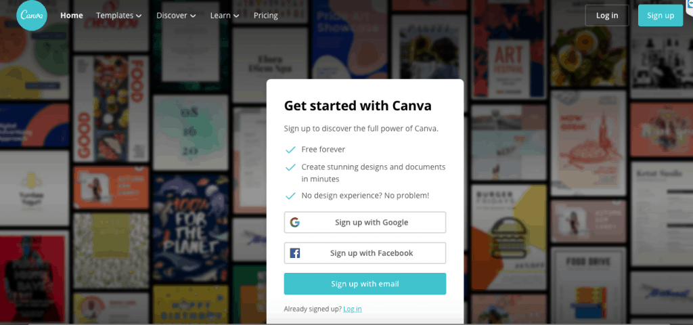Viewport: 693px width, 325px height.
Task: Click the checkmark beside No design experience
Action: [x=290, y=196]
